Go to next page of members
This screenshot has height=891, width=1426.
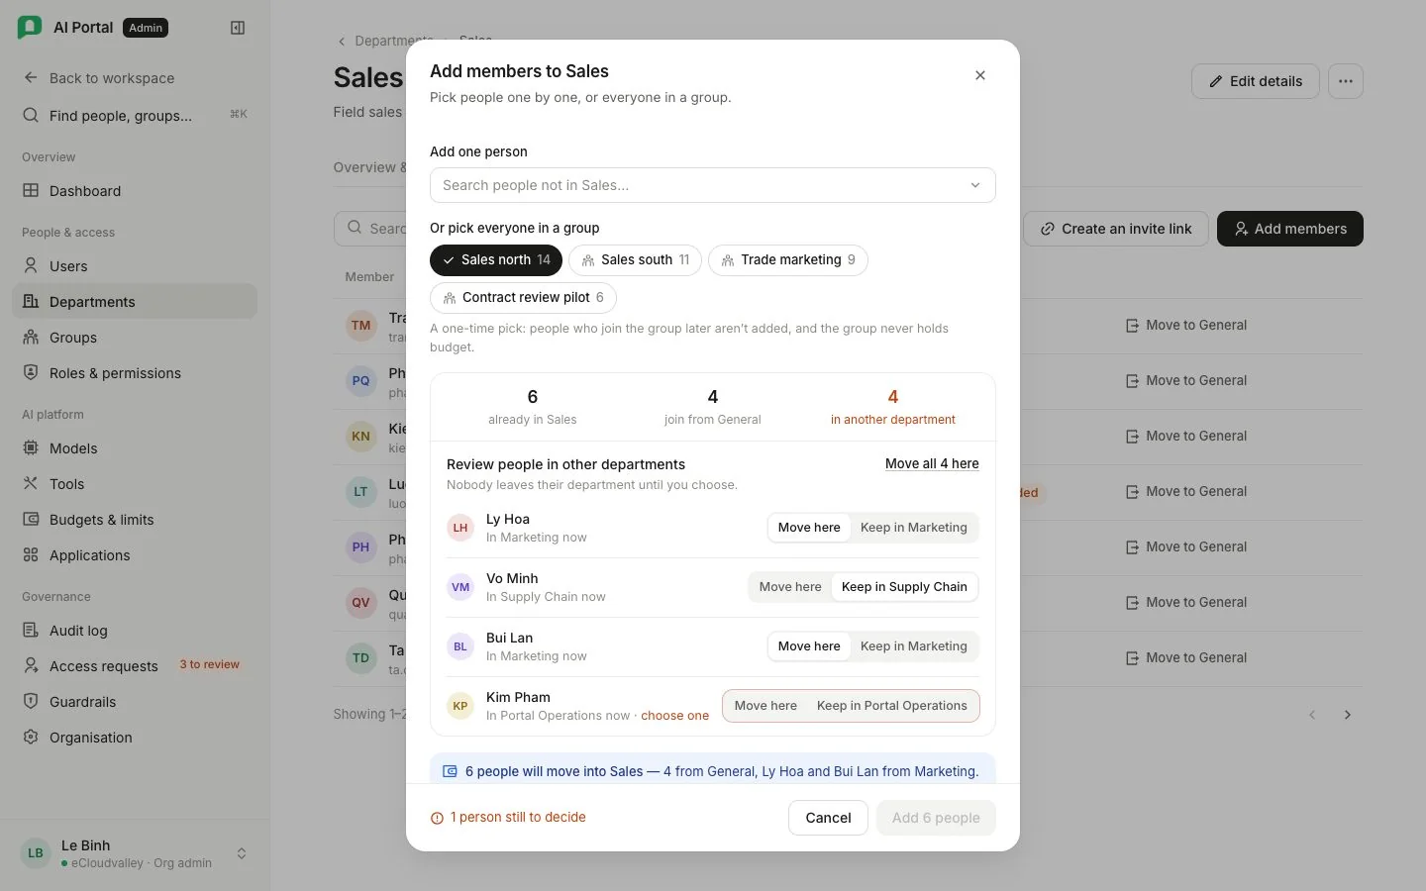coord(1348,715)
